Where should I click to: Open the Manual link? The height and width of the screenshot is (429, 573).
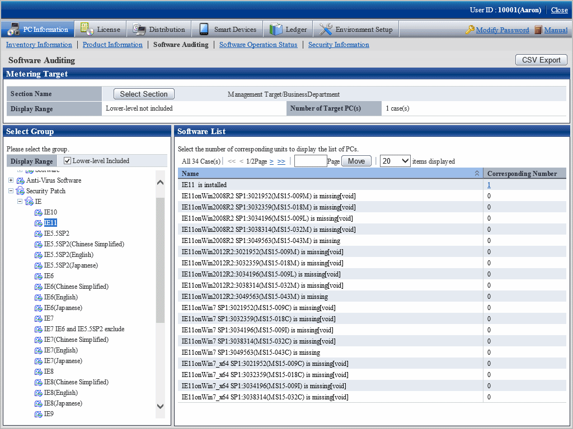(x=556, y=30)
